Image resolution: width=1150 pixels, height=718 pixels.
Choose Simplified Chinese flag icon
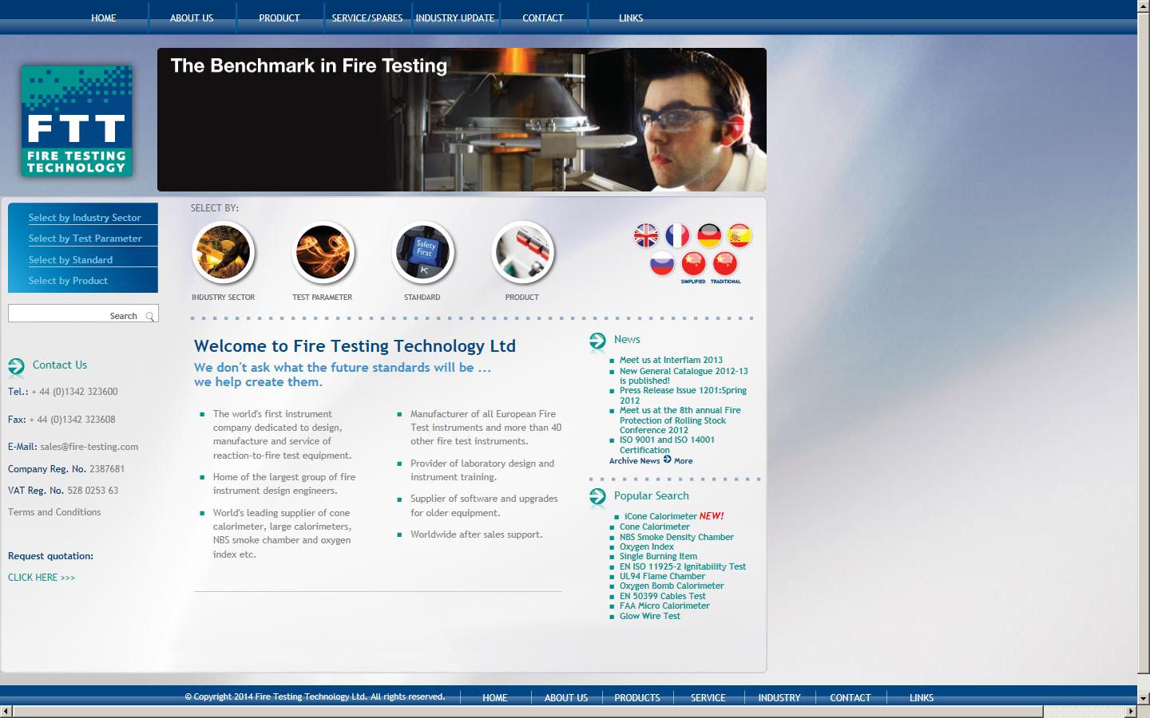[693, 262]
